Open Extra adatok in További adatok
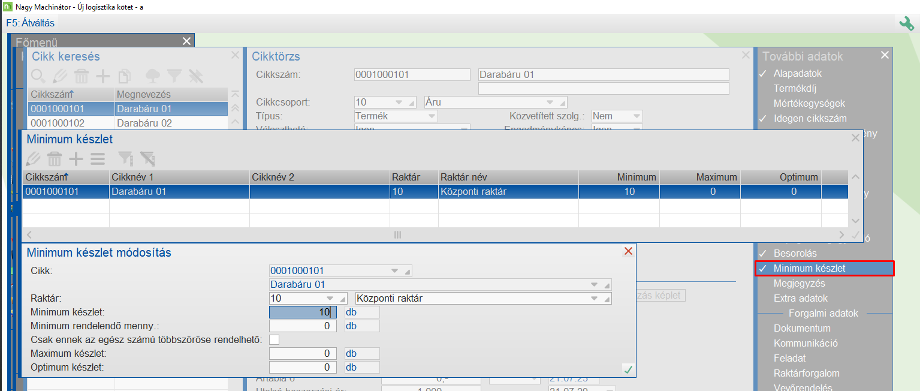This screenshot has width=920, height=391. [x=800, y=299]
